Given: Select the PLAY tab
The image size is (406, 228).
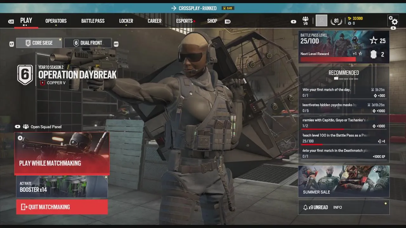Looking at the screenshot, I should point(26,21).
